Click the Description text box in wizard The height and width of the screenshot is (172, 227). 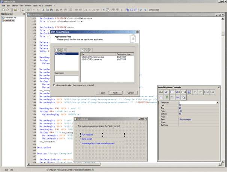tap(66, 78)
